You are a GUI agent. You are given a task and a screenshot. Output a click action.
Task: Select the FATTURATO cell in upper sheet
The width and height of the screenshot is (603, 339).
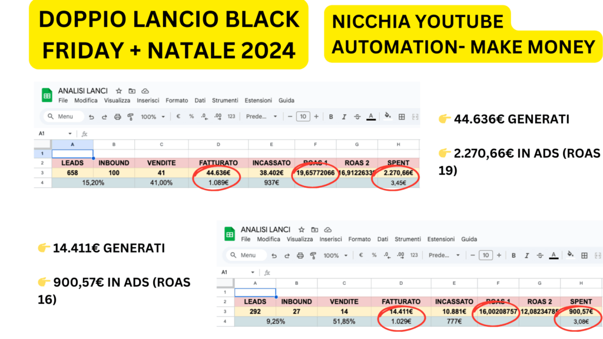(x=218, y=163)
